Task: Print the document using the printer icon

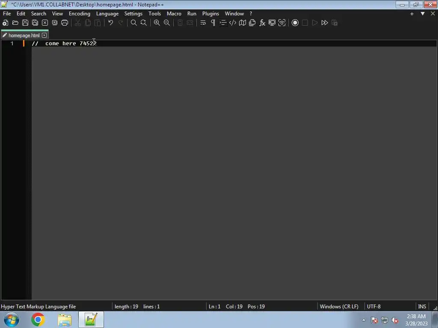Action: coord(65,23)
